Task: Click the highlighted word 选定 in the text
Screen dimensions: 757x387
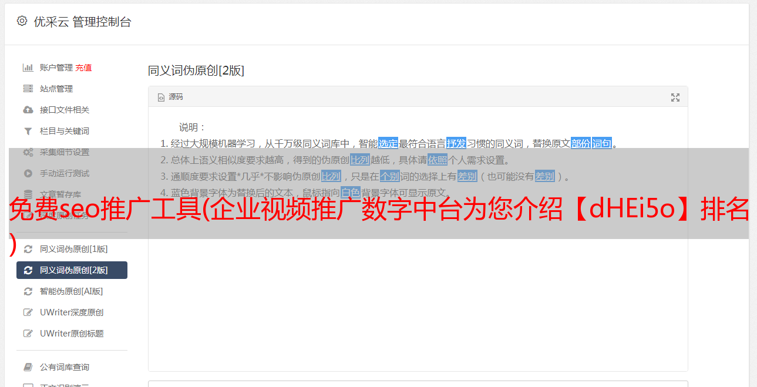Action: pyautogui.click(x=388, y=143)
